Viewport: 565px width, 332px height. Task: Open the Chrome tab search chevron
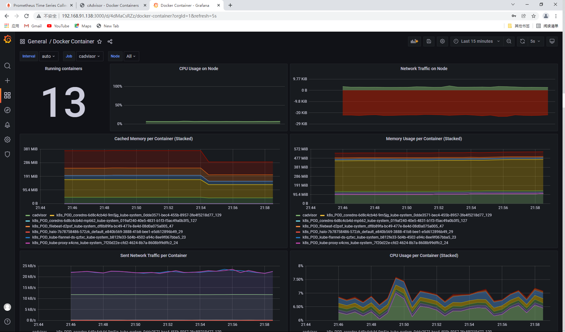pos(513,5)
